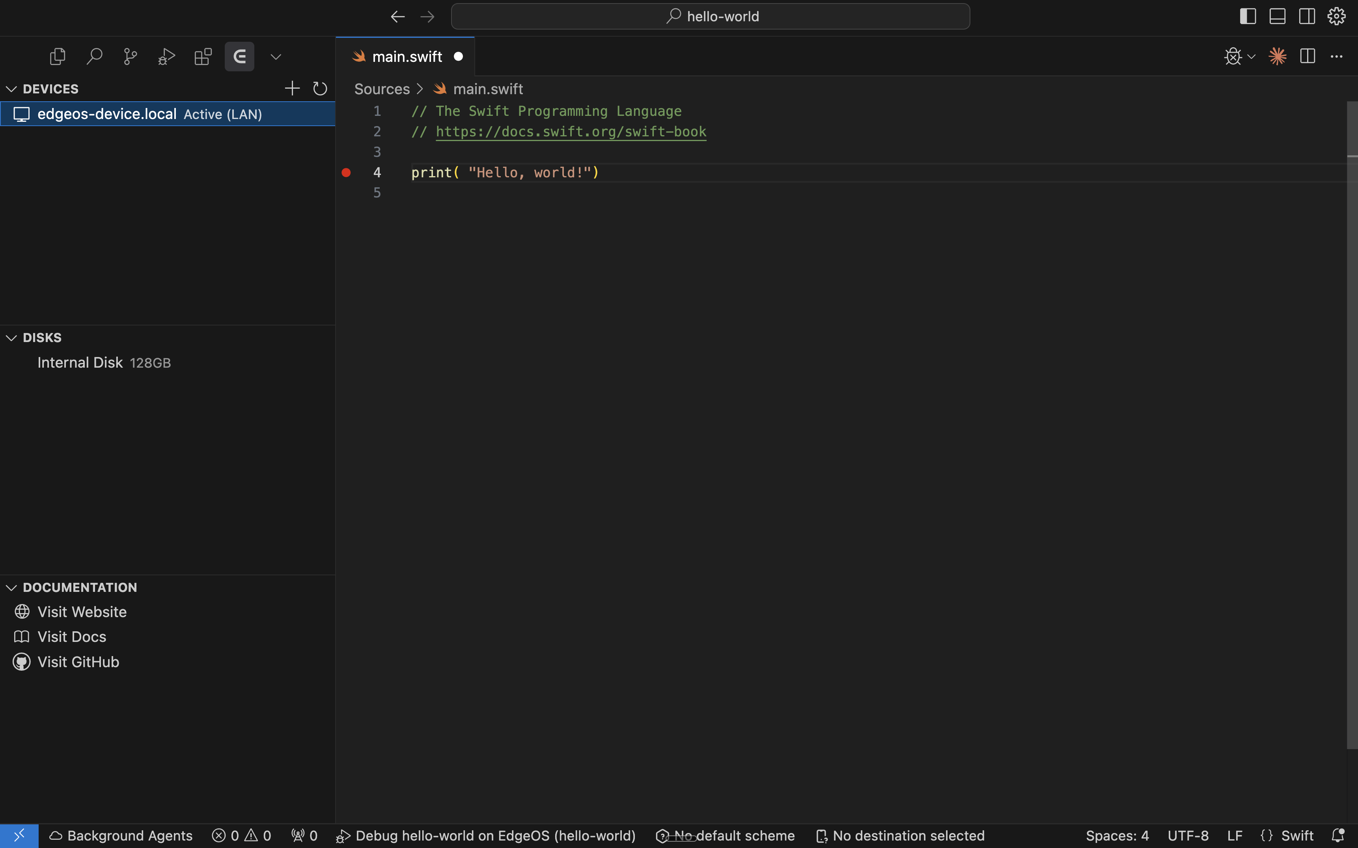Open the Visit Docs link
Screen dimensions: 1358x848
(x=72, y=636)
